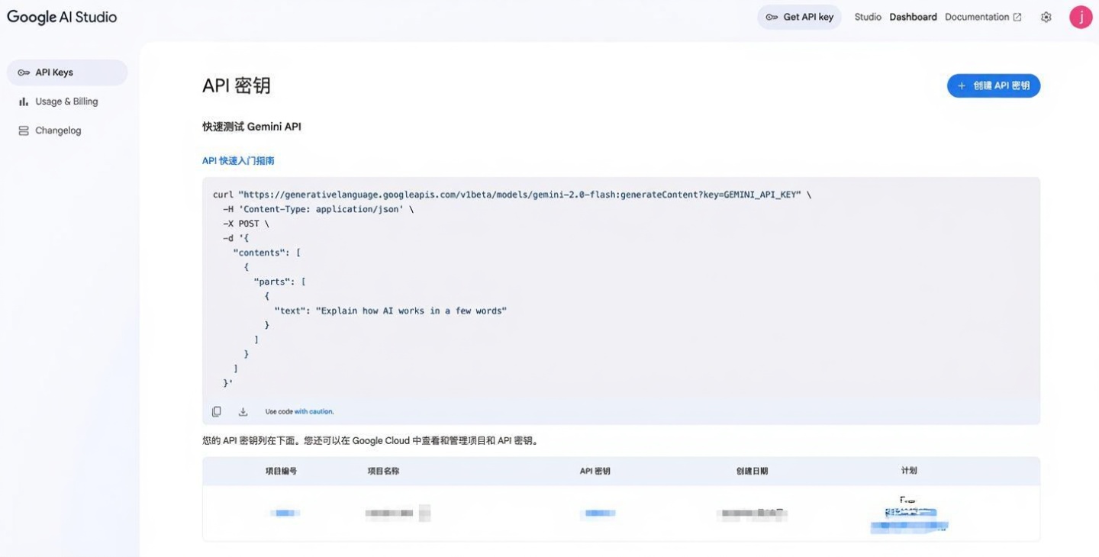Click the Google AI Studio logo
The width and height of the screenshot is (1099, 557).
coord(62,17)
